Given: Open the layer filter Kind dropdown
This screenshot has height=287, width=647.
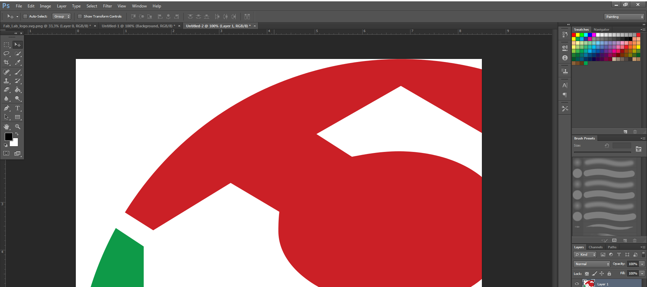Looking at the screenshot, I should point(585,255).
